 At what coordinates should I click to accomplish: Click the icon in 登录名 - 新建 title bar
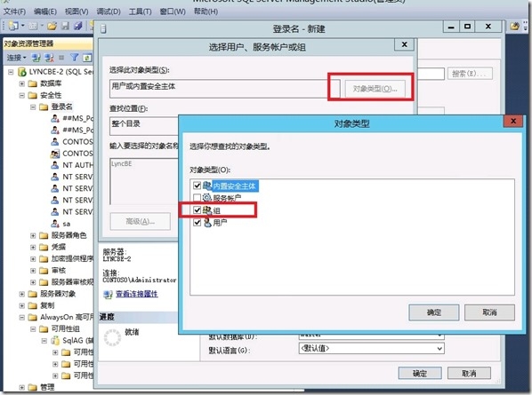(x=103, y=28)
